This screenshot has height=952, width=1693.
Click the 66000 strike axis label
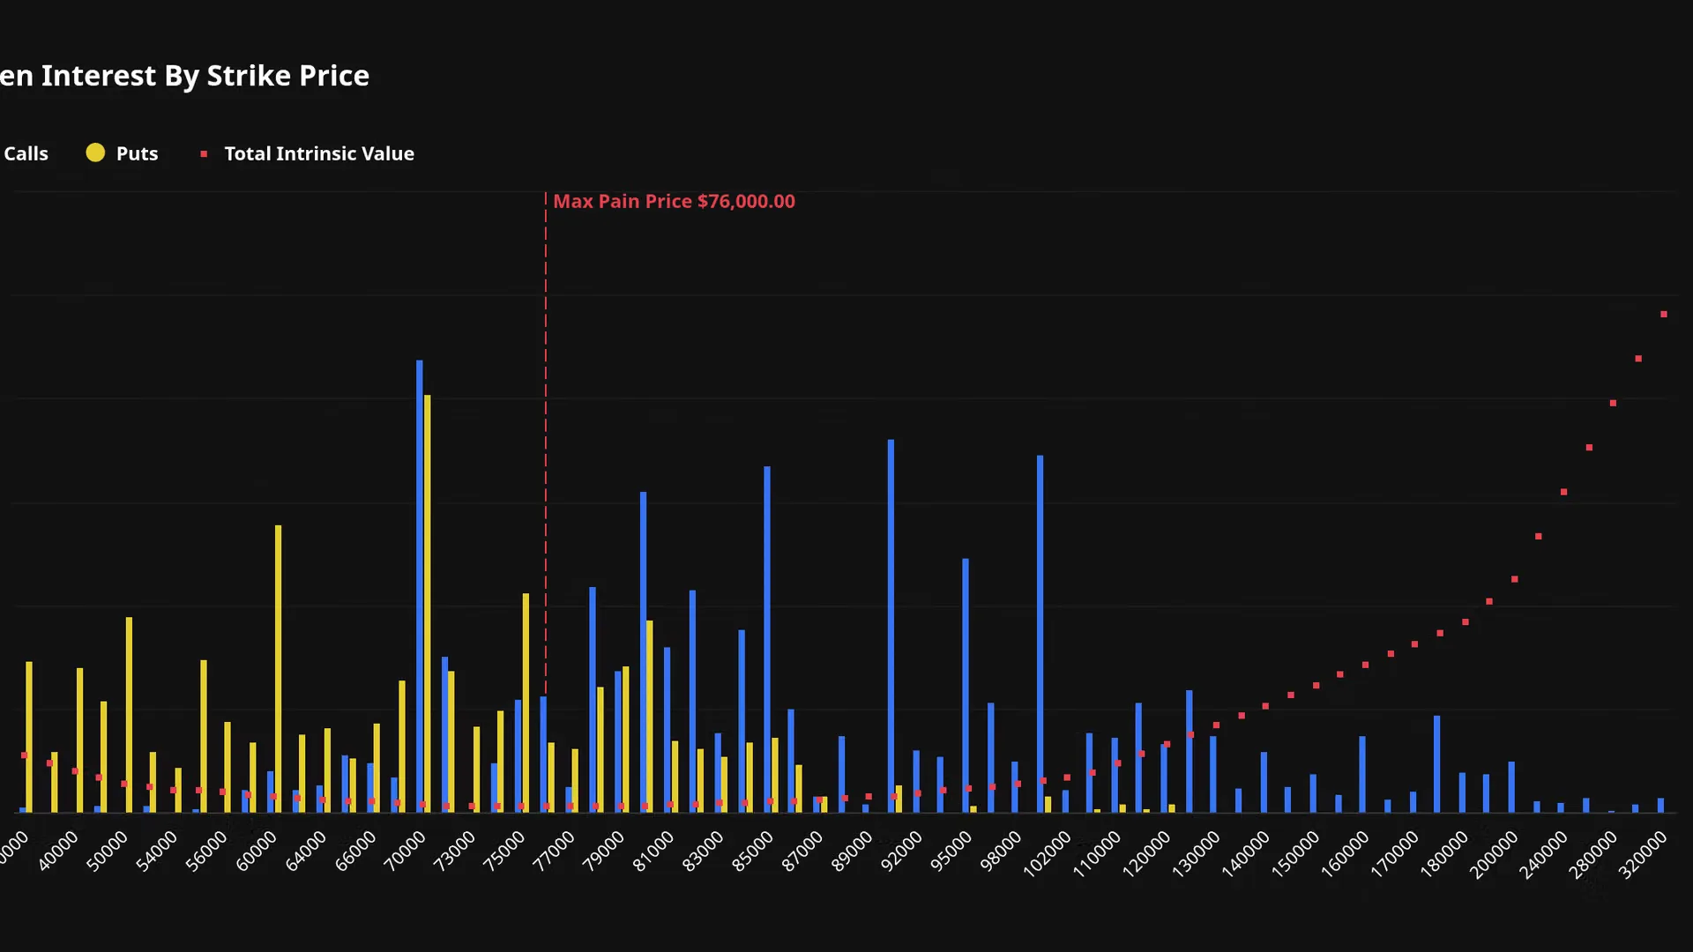tap(355, 852)
